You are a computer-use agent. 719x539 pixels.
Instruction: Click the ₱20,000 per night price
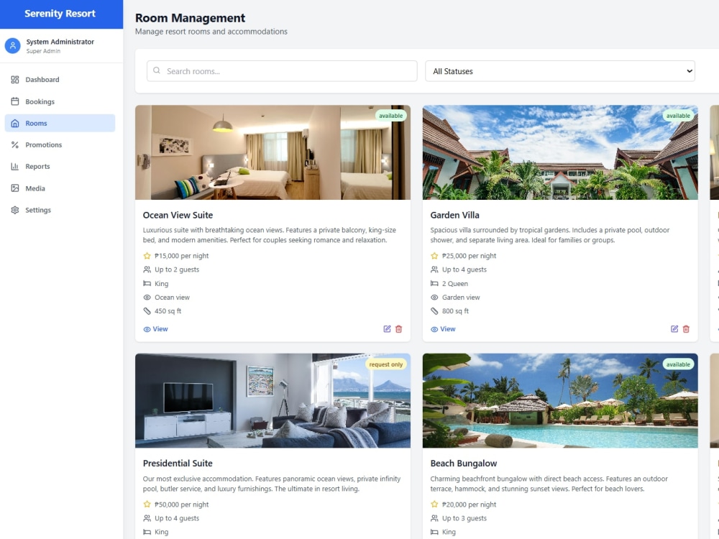coord(469,505)
